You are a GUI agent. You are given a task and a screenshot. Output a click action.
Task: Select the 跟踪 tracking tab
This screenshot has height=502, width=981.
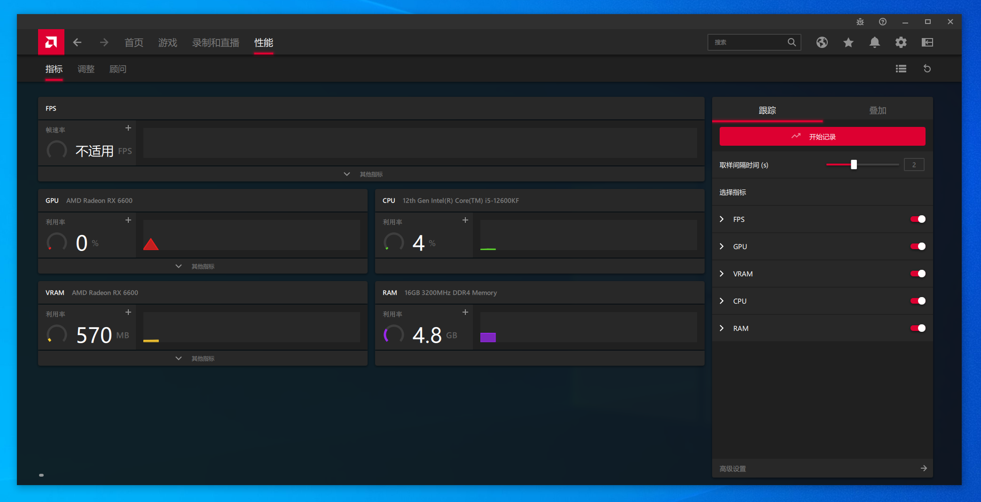pos(767,110)
